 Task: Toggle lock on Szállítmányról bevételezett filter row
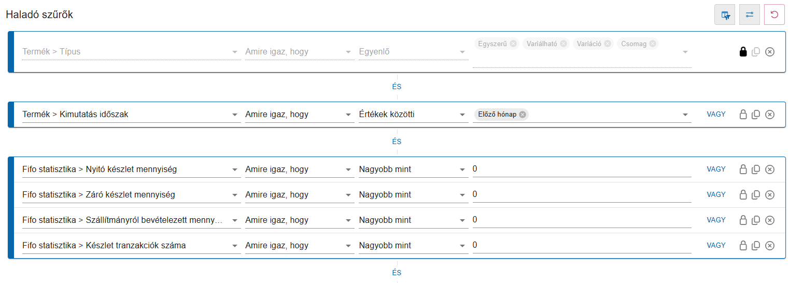coord(743,220)
